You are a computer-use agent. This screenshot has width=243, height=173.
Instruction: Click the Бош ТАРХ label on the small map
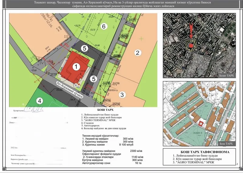(226, 144)
